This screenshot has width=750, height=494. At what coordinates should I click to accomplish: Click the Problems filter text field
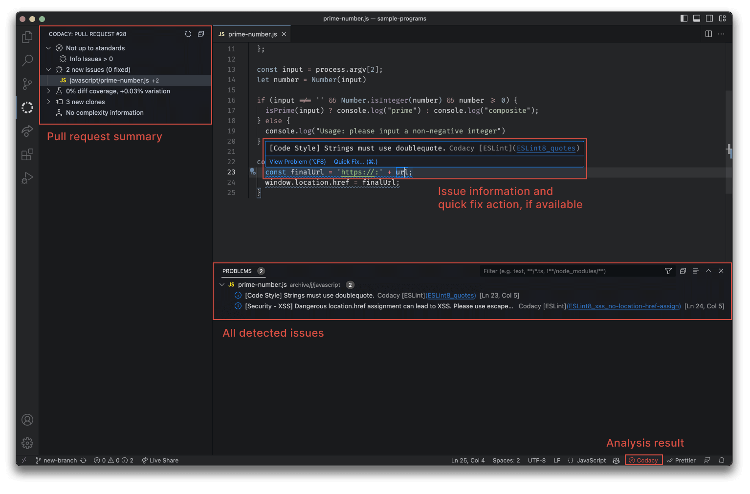(570, 271)
